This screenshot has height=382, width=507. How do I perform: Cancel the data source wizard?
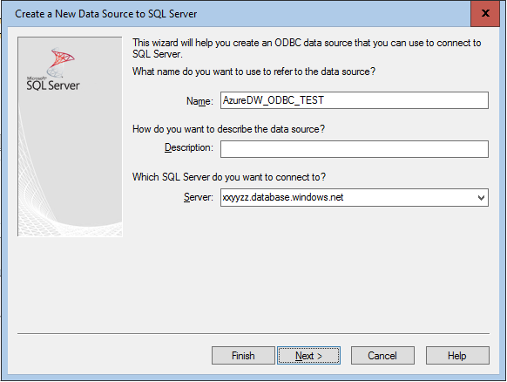(x=382, y=356)
